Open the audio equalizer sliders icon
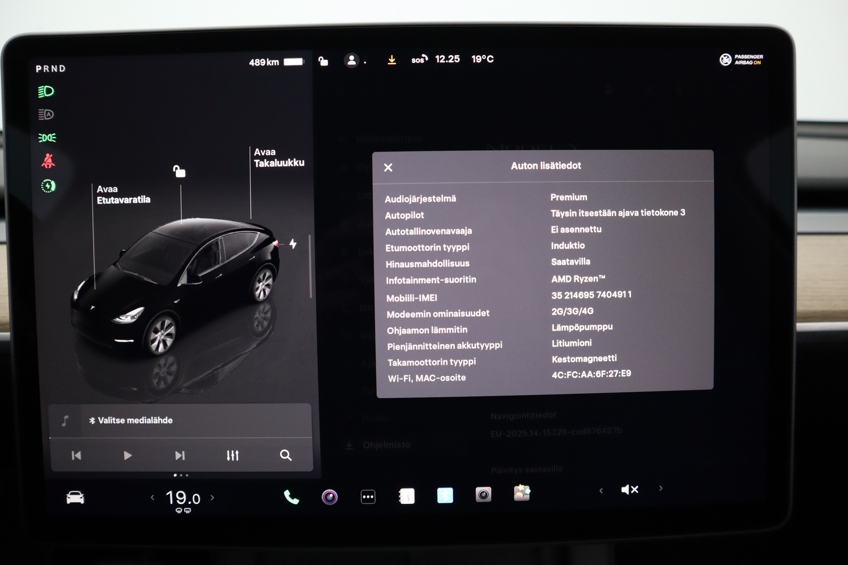This screenshot has width=848, height=565. [x=232, y=455]
